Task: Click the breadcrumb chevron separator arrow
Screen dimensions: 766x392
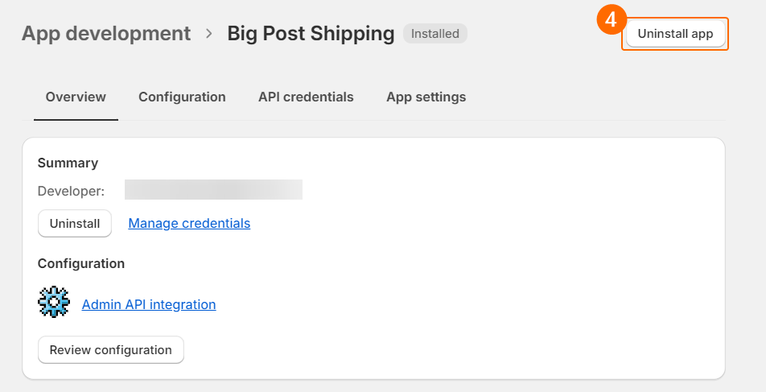Action: click(x=209, y=34)
